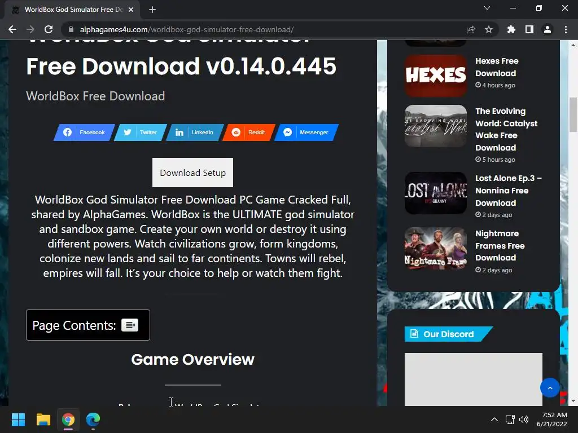578x433 pixels.
Task: Open the new tab plus button
Action: [x=152, y=10]
